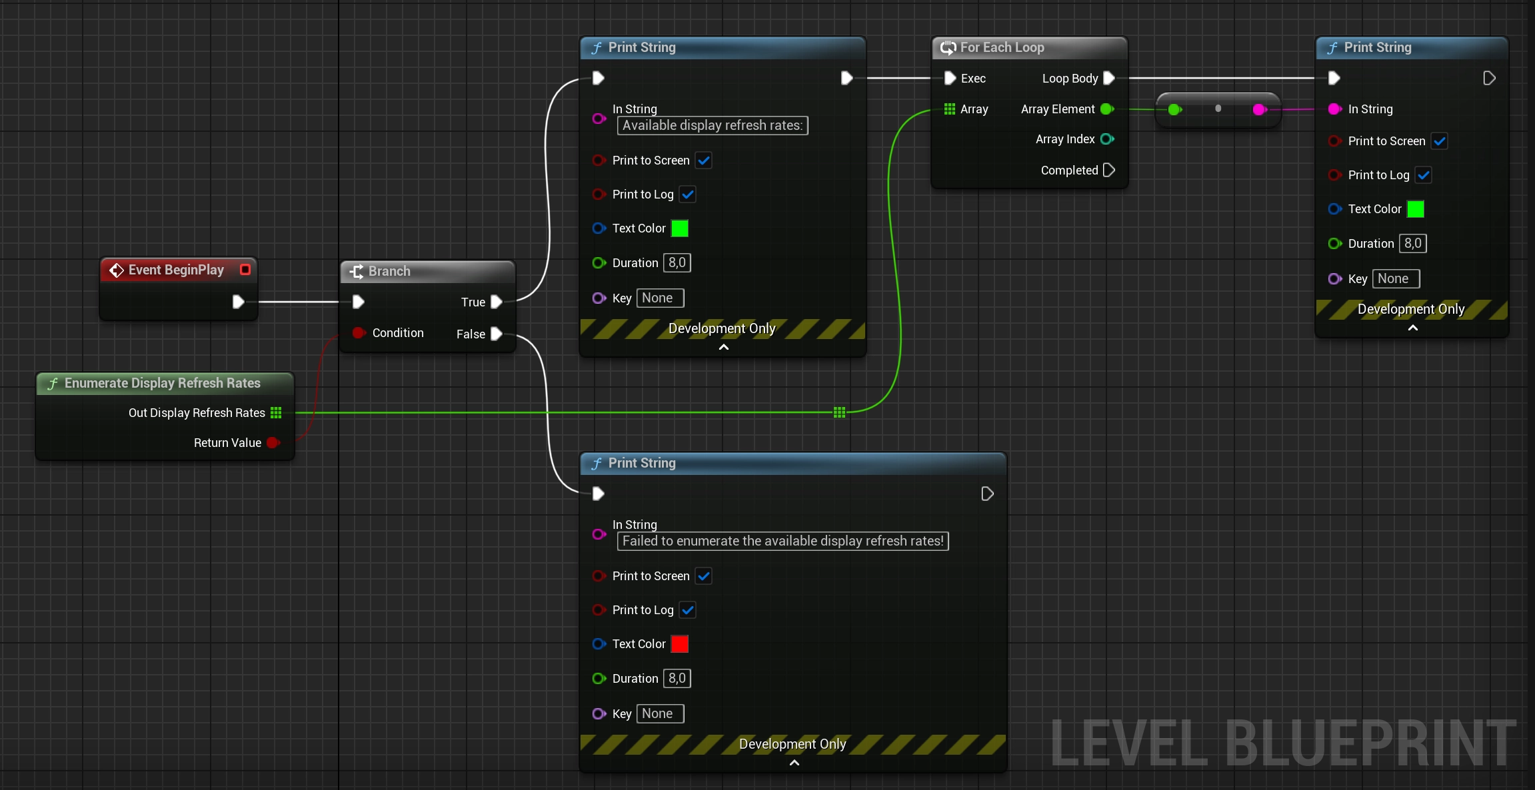The image size is (1535, 790).
Task: Collapse Development Only on the failure Print String
Action: pos(792,763)
